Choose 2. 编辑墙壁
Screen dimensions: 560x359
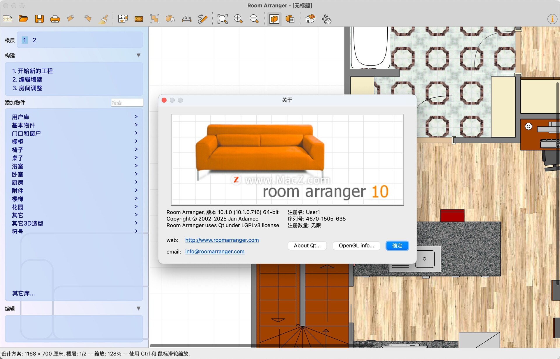(27, 79)
